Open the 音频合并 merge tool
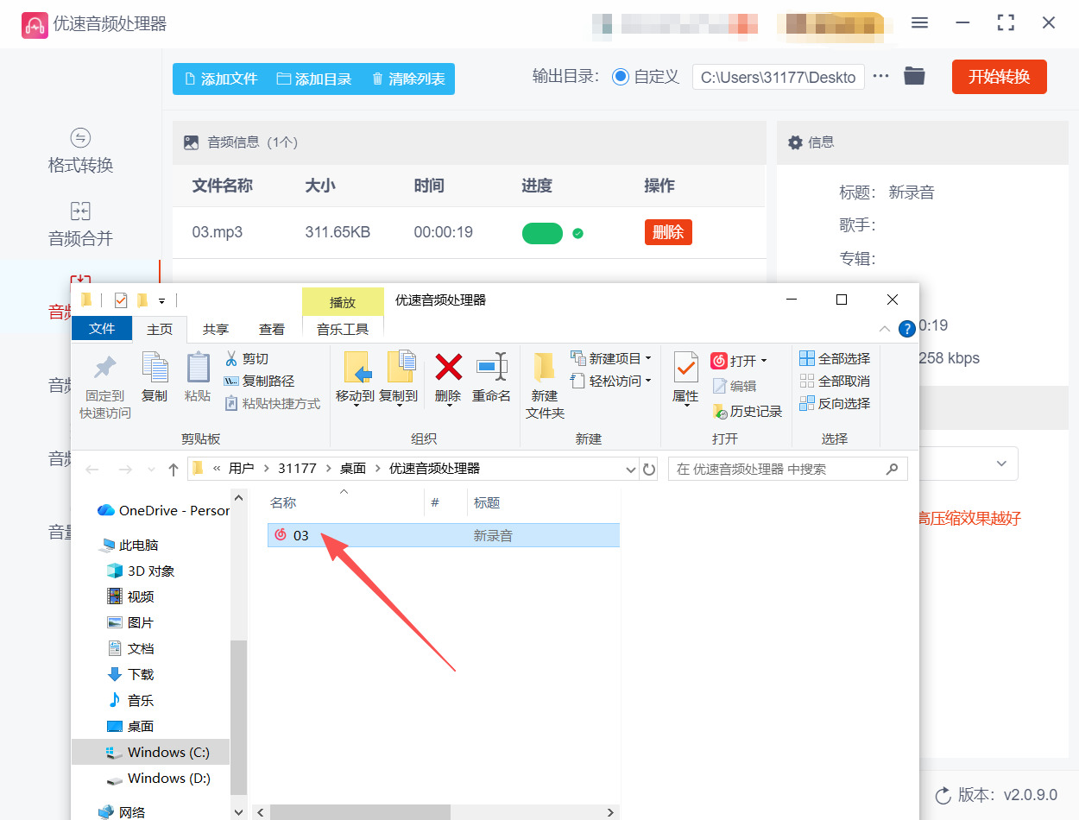1079x820 pixels. (79, 224)
